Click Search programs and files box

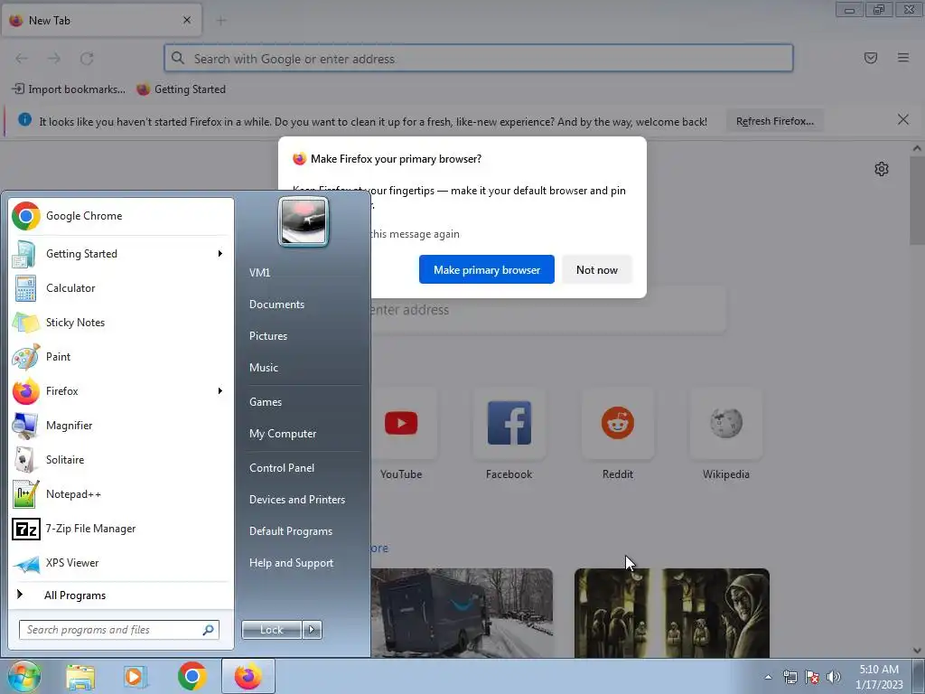tap(119, 630)
